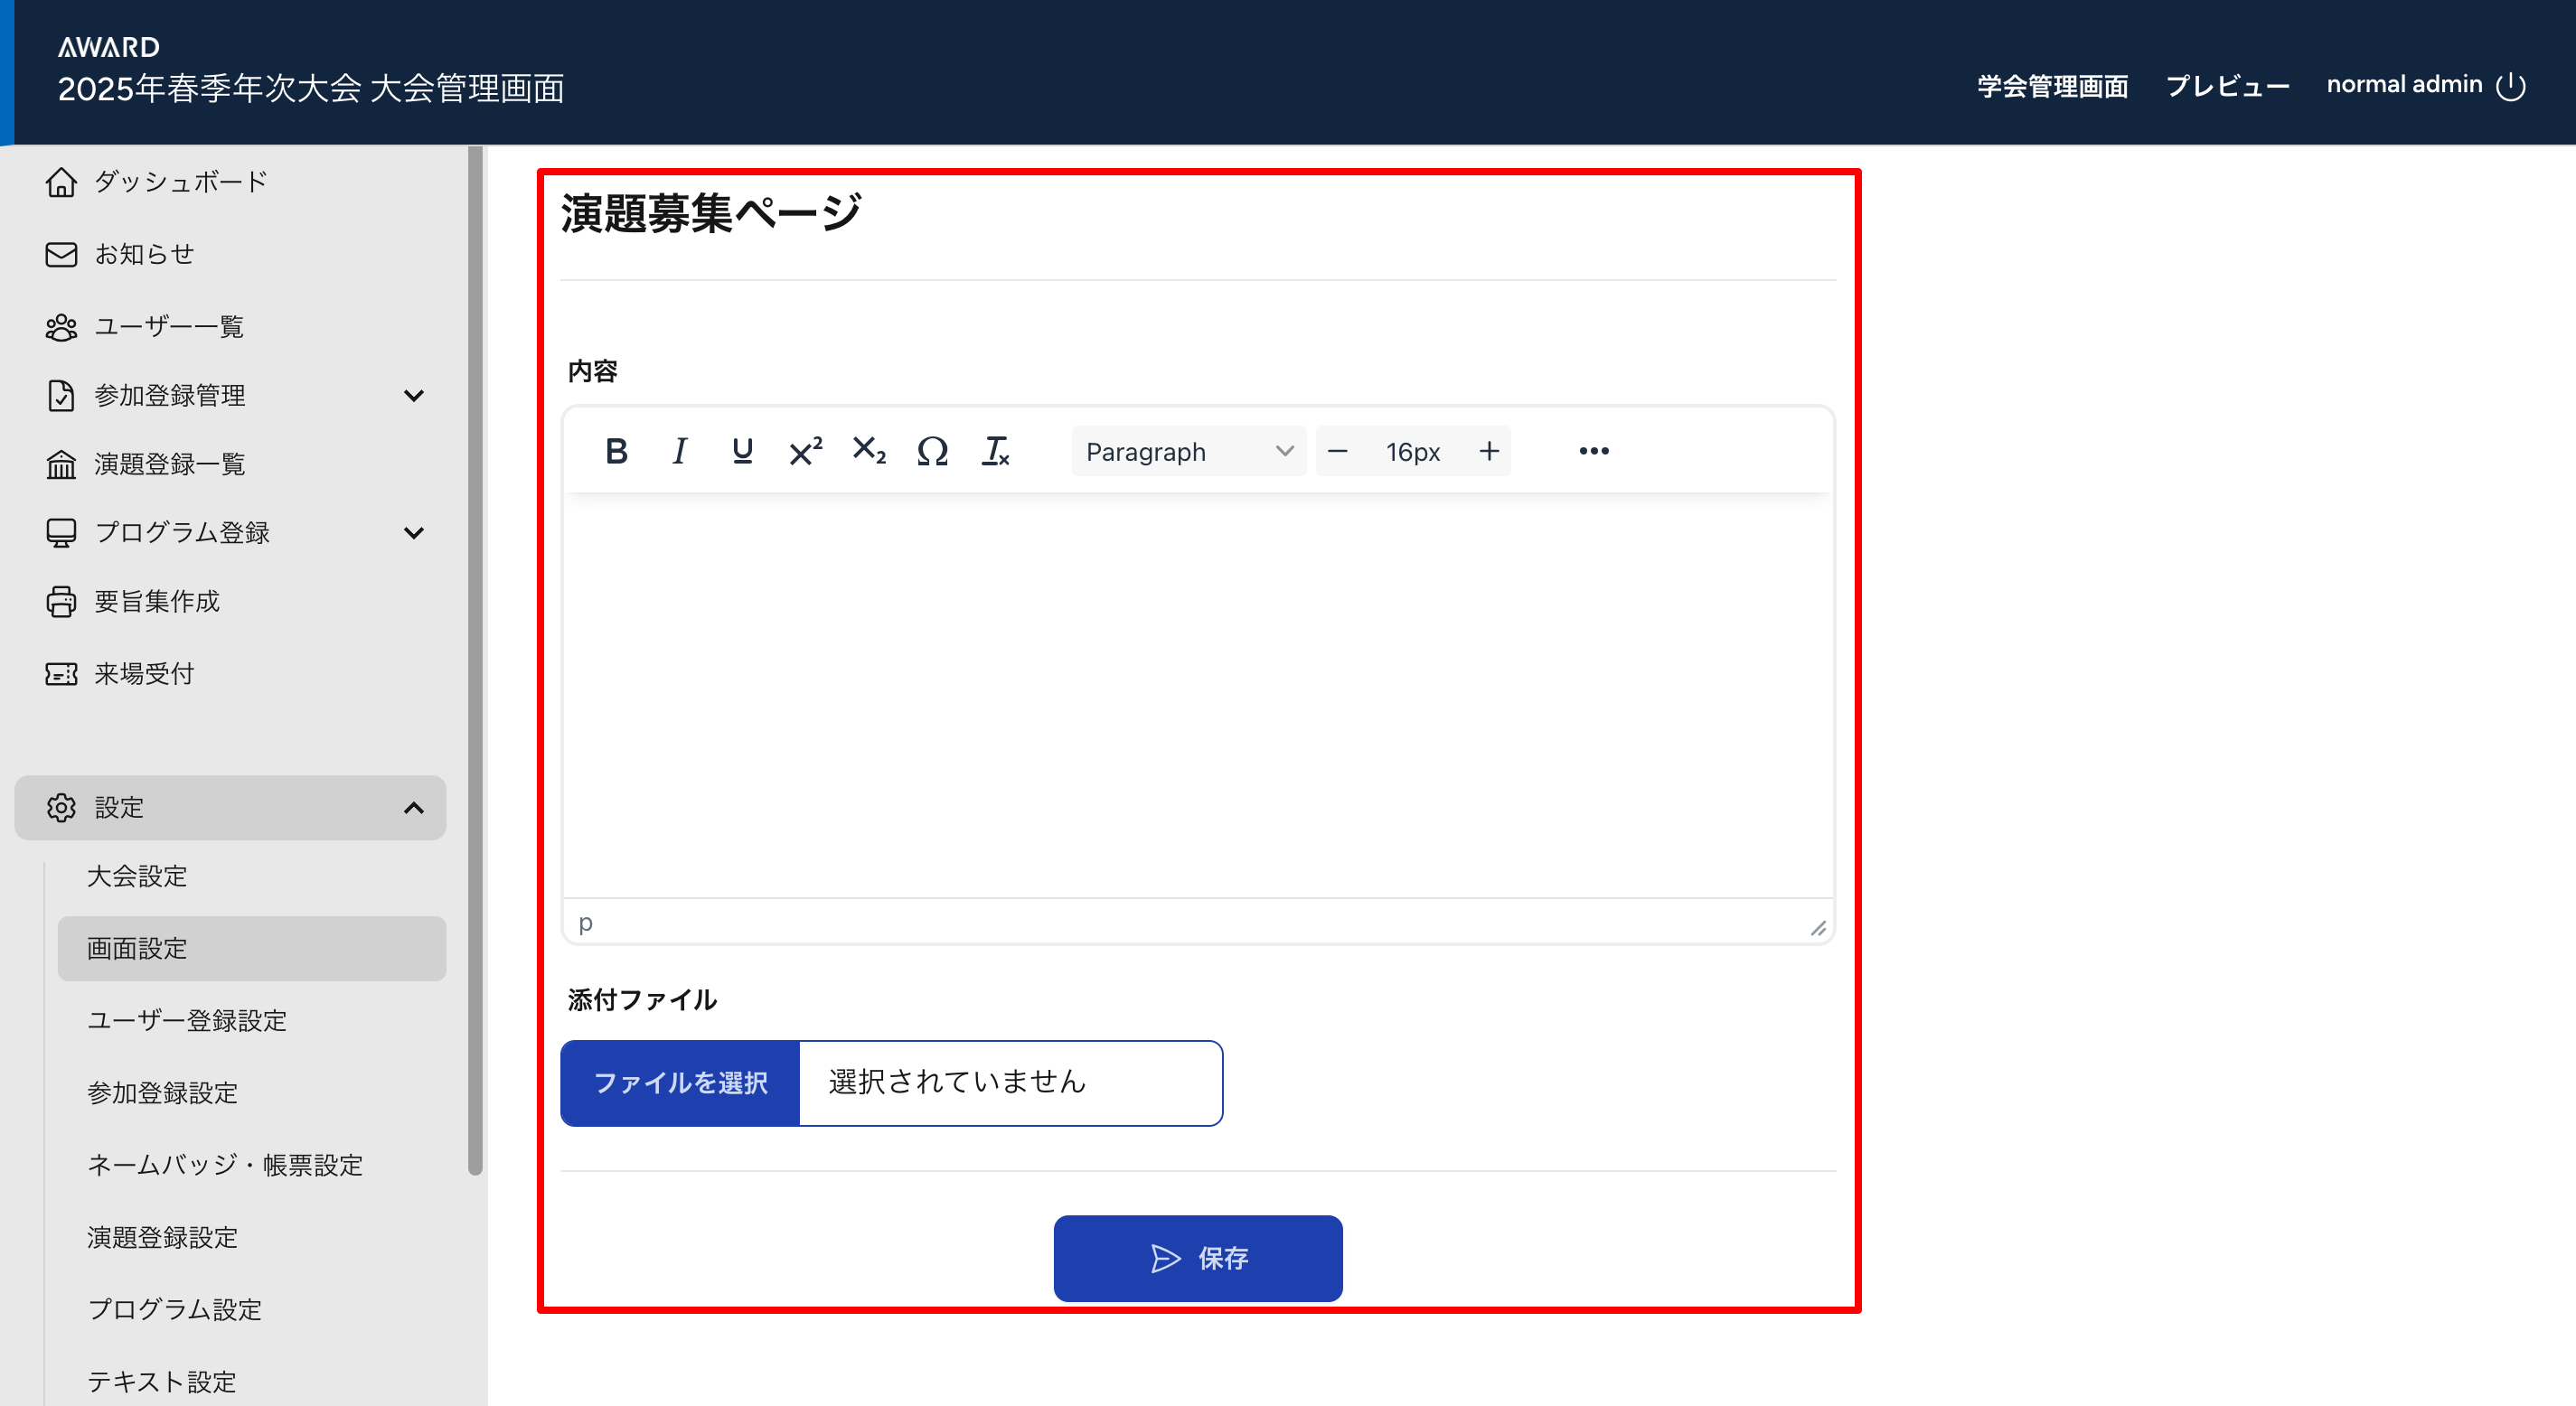
Task: Increase the font size with plus button
Action: [x=1489, y=451]
